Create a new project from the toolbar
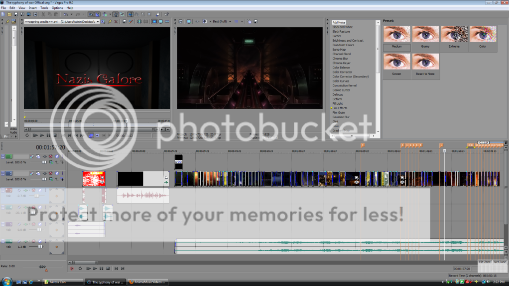This screenshot has width=509, height=286. click(3, 14)
